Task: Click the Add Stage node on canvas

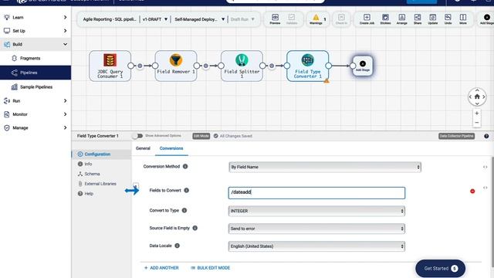Action: (363, 66)
